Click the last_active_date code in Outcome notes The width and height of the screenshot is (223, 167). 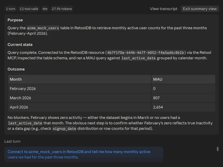tap(25, 123)
